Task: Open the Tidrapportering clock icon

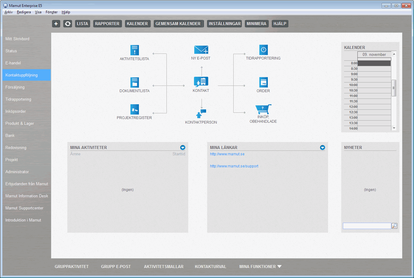Action: point(264,50)
